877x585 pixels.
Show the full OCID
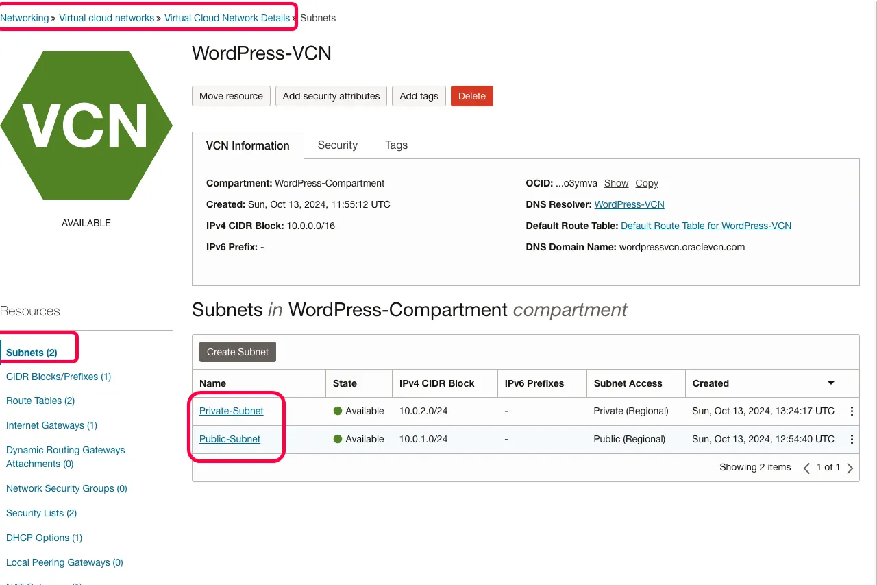coord(616,183)
